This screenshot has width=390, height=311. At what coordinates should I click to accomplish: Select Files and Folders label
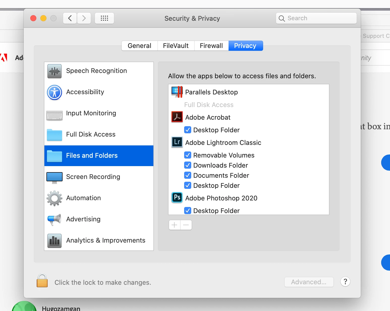92,155
